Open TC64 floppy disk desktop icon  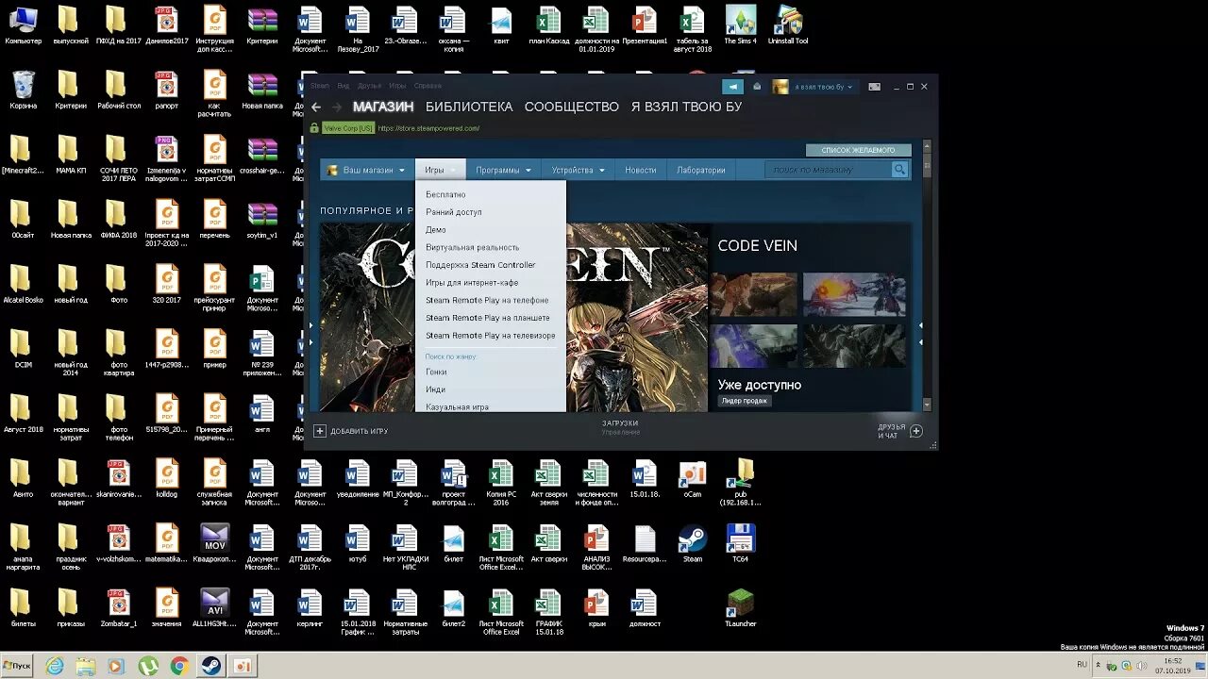[741, 543]
